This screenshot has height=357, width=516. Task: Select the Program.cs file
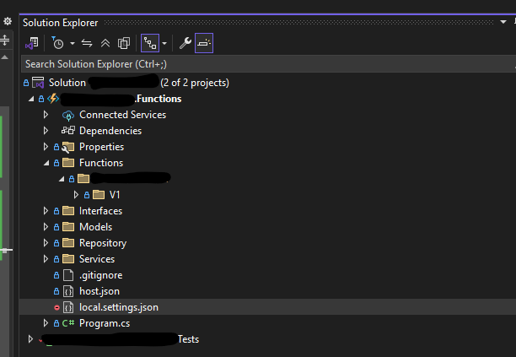105,323
